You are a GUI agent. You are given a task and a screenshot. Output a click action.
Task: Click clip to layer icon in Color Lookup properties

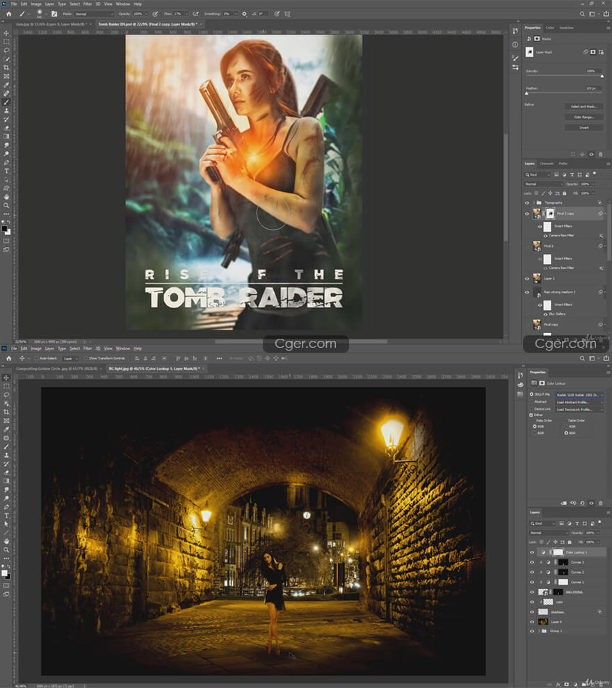pyautogui.click(x=564, y=503)
